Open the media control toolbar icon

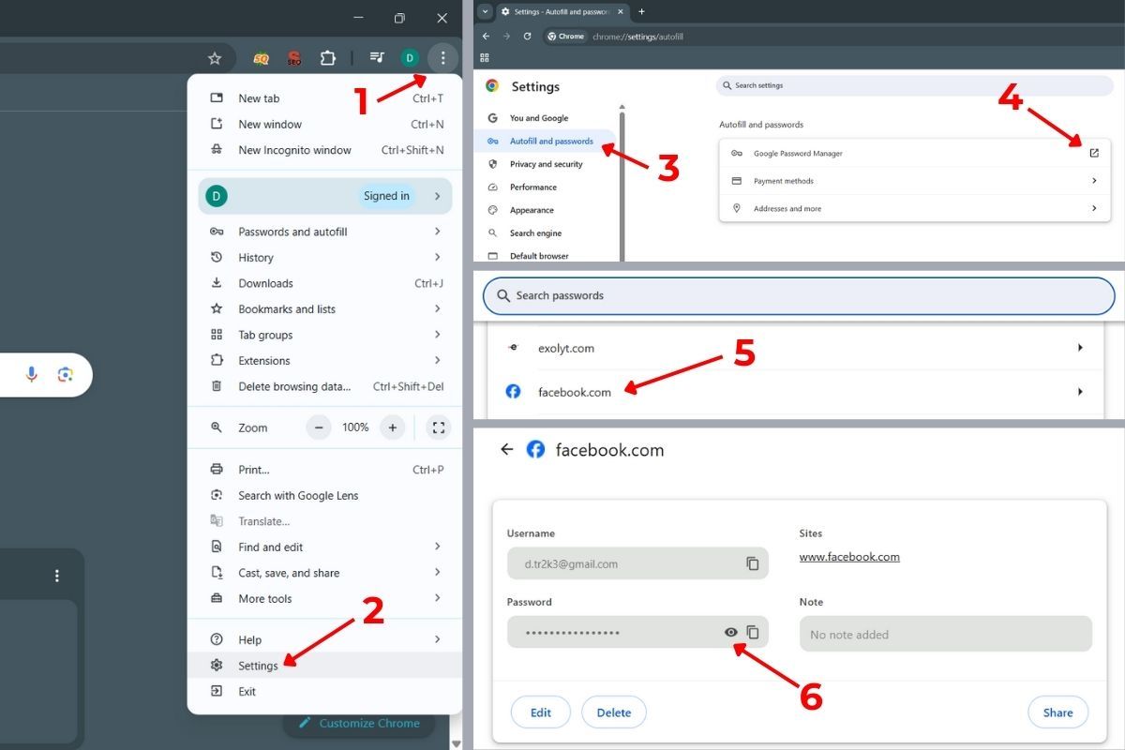point(377,58)
